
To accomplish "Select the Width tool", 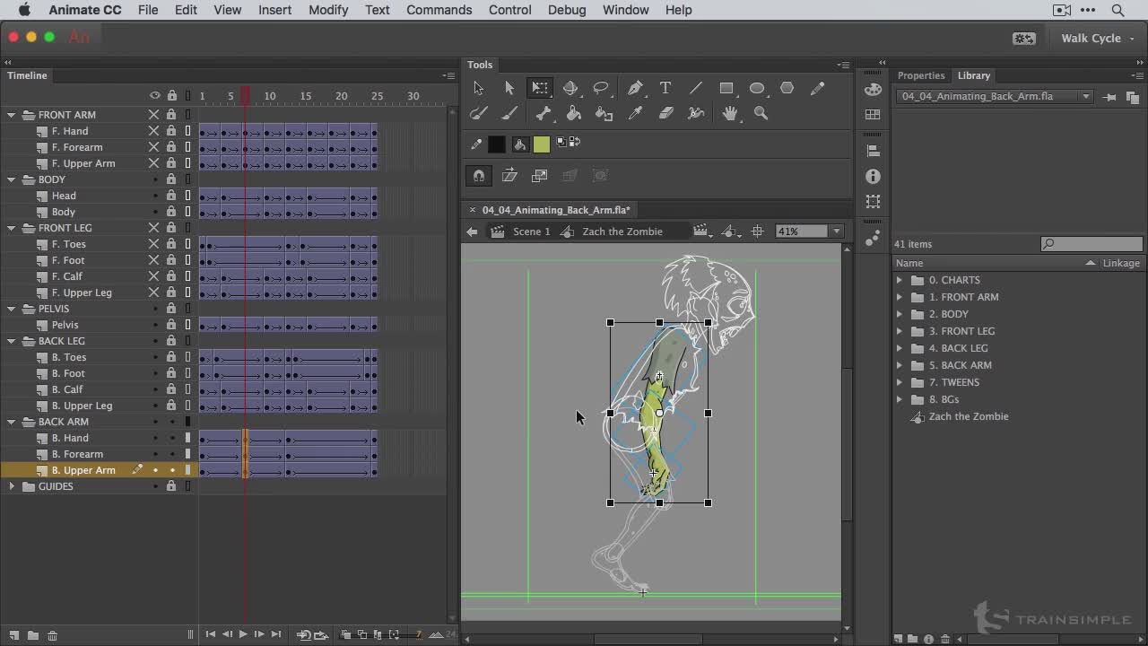I will 696,113.
